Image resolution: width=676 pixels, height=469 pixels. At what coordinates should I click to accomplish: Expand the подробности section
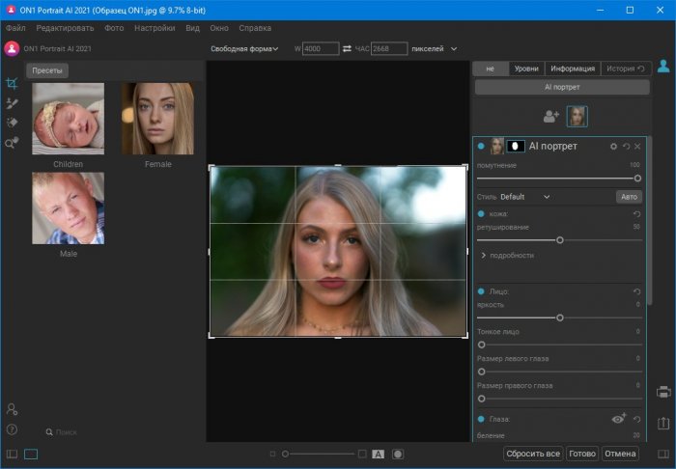(x=507, y=256)
